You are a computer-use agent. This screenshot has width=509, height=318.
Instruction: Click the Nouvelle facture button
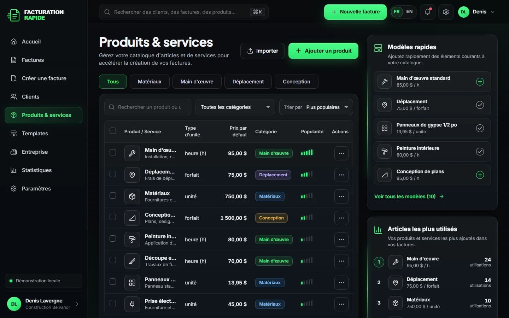[x=355, y=12]
